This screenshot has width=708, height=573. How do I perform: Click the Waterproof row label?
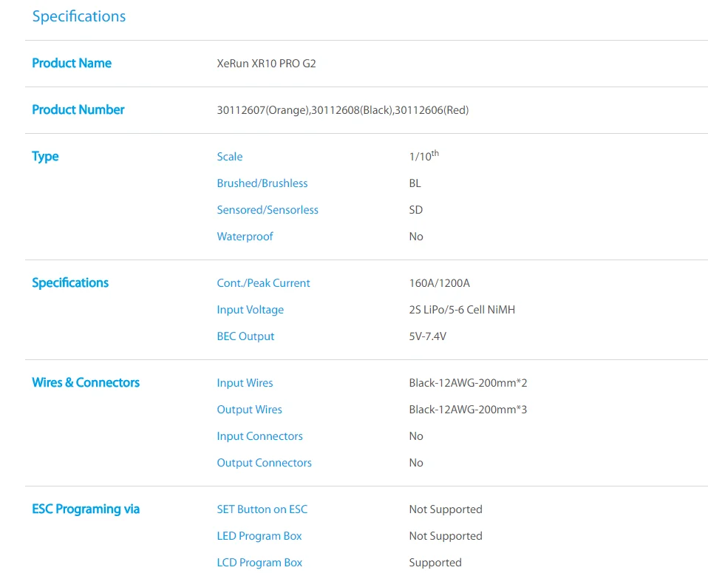(245, 237)
